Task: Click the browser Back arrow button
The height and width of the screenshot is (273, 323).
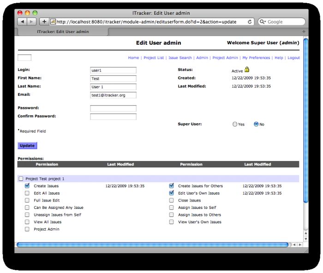Action: [x=23, y=22]
